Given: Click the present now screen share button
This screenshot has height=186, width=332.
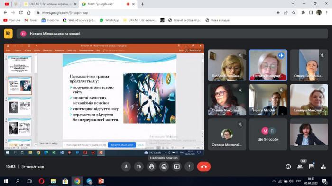Looking at the screenshot, I should (x=176, y=167).
